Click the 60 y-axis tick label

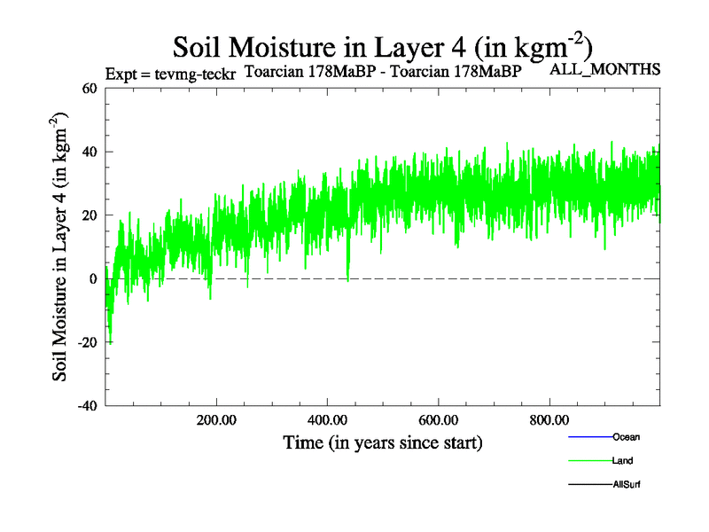click(89, 88)
